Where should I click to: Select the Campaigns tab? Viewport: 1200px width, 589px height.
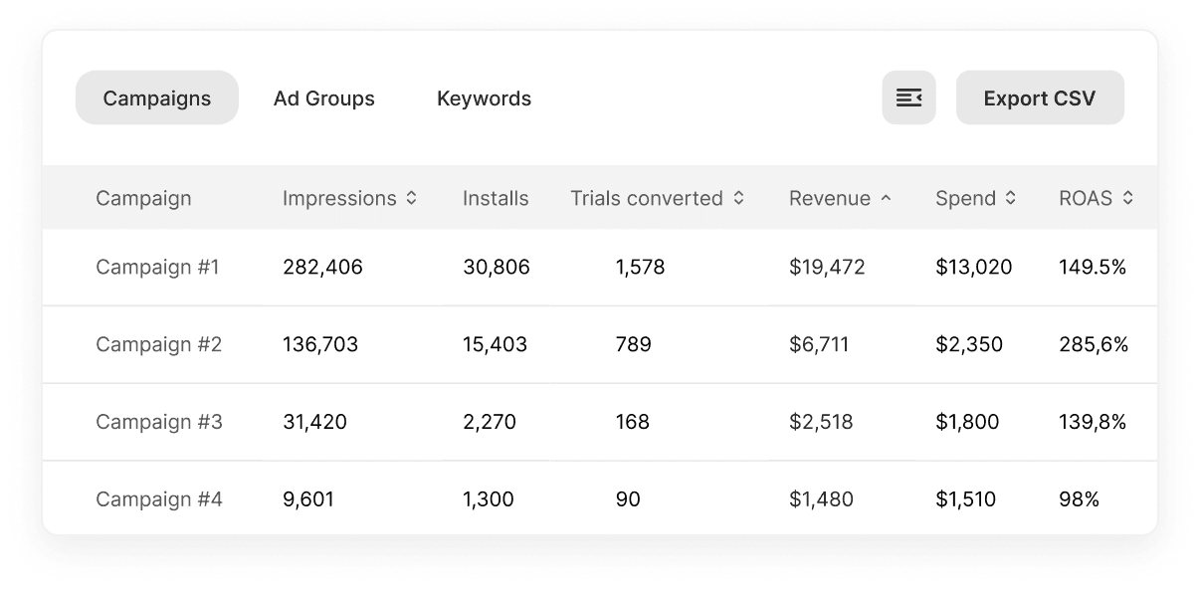point(156,98)
